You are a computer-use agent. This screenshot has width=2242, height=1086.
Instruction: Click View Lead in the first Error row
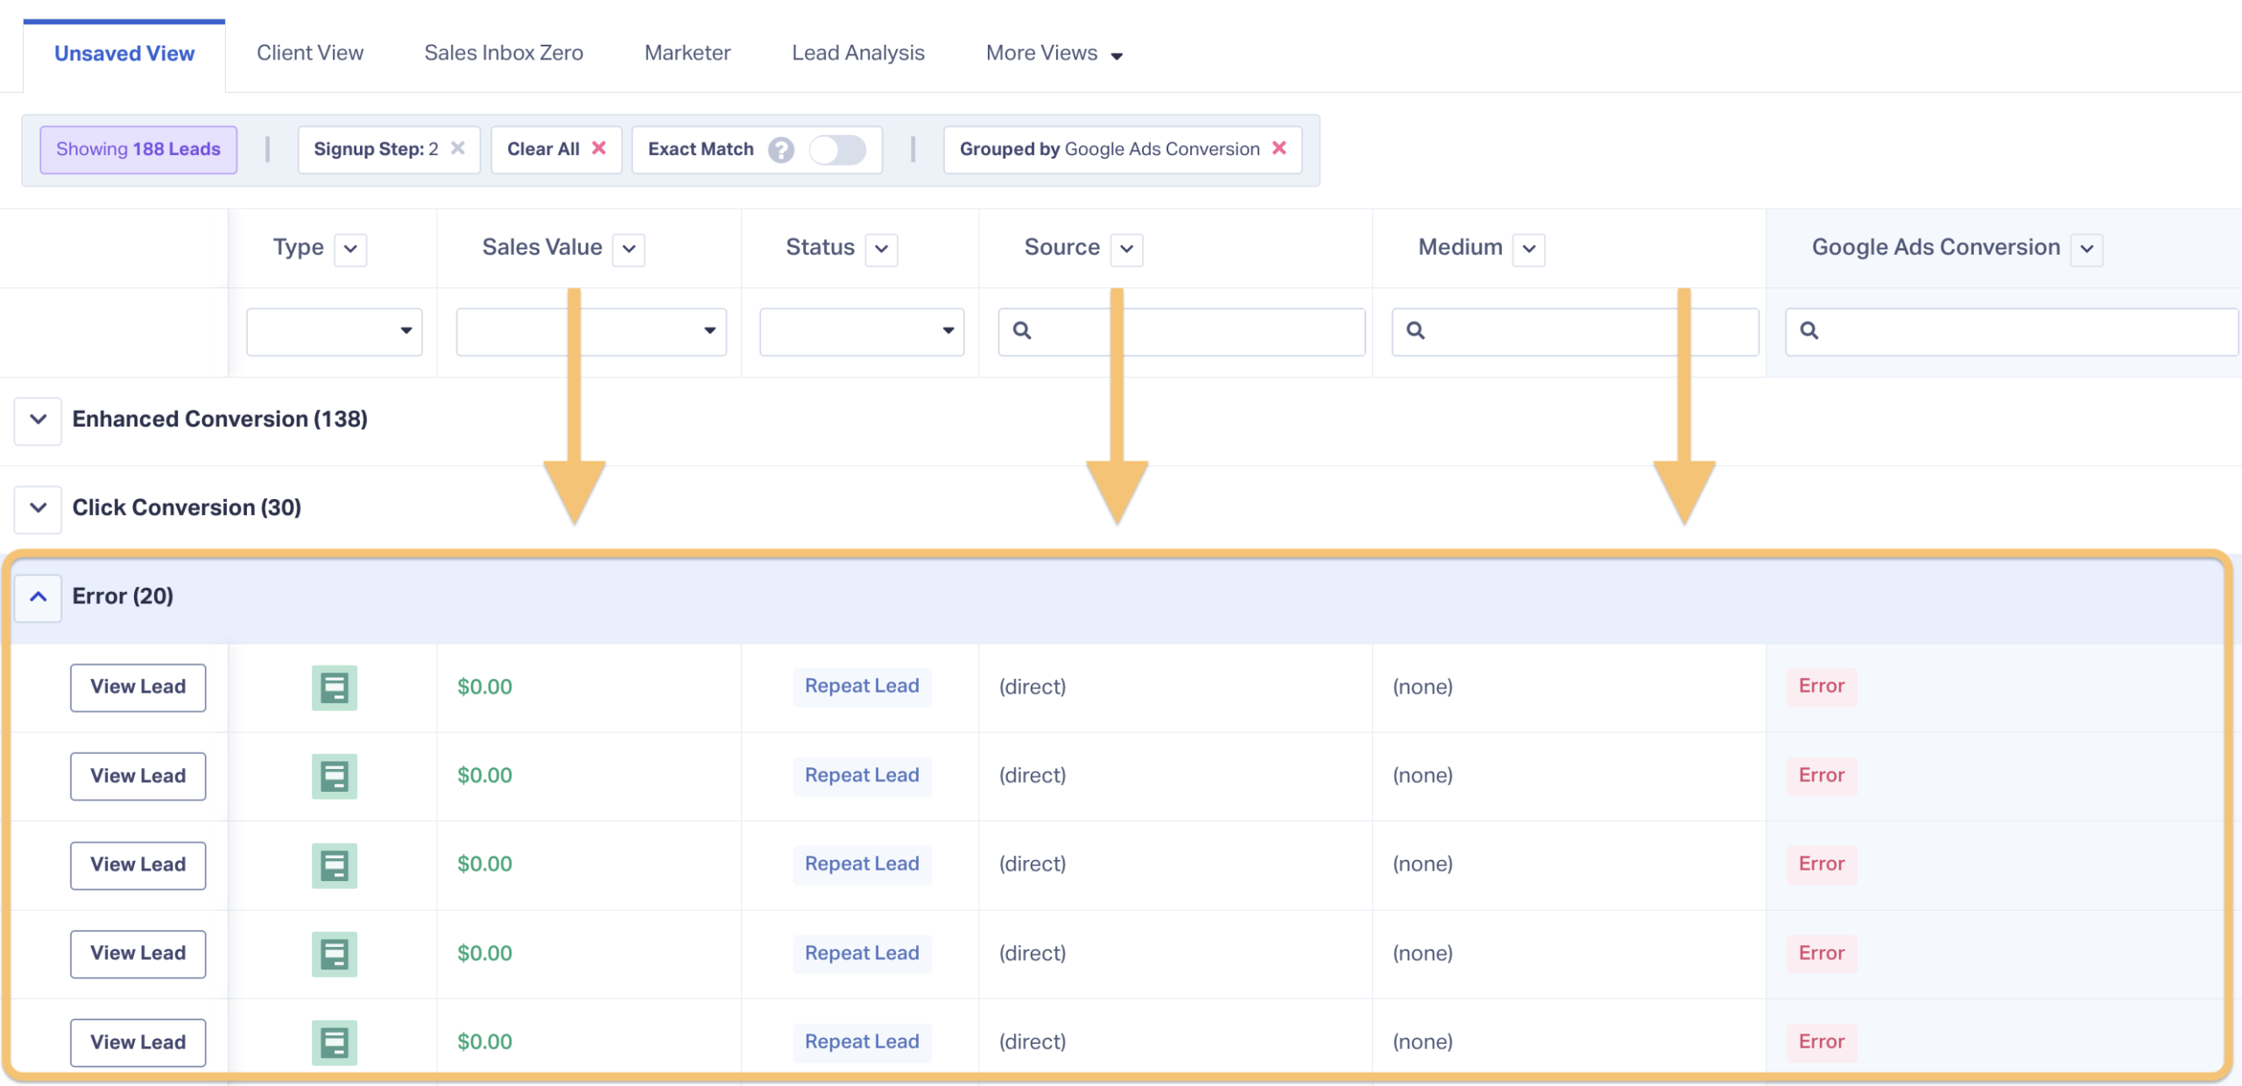138,688
